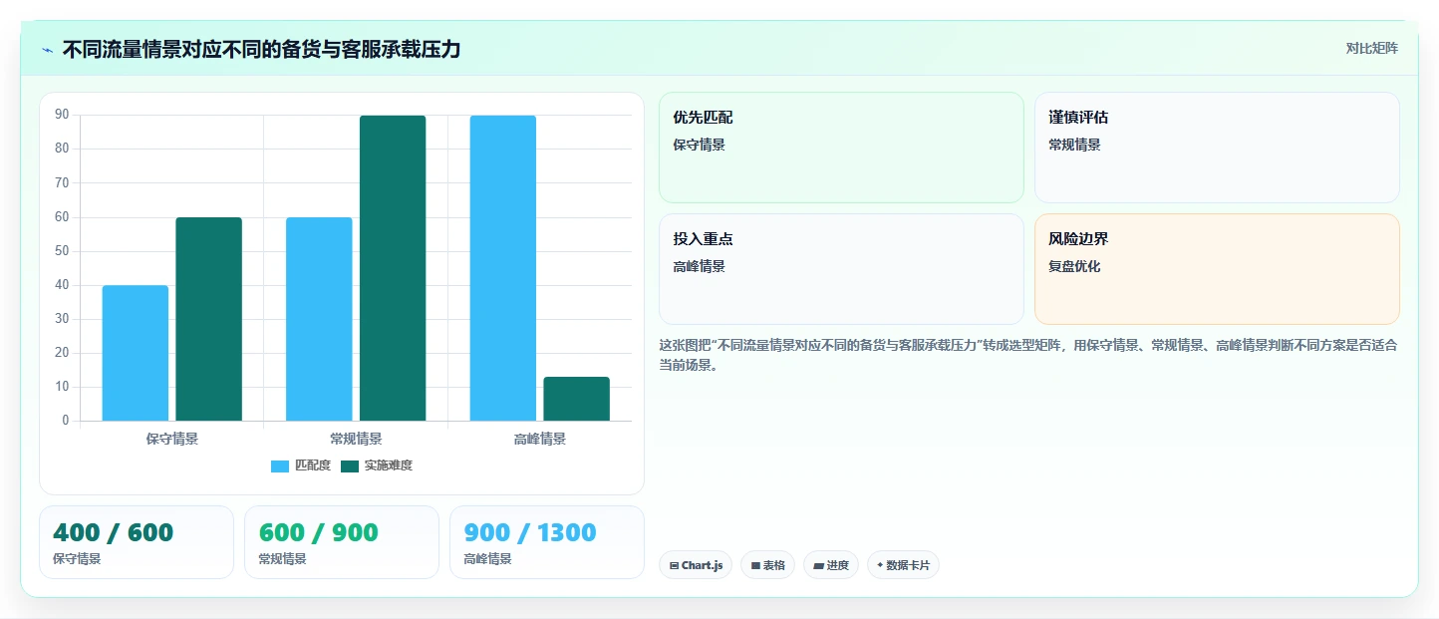Click the 高峰情景 short green bar
The image size is (1439, 619).
coord(577,399)
